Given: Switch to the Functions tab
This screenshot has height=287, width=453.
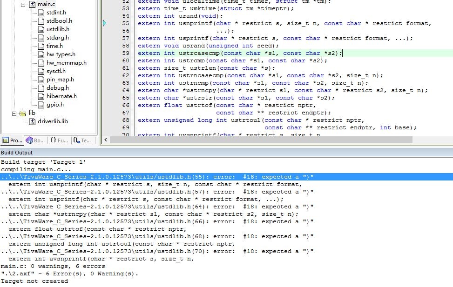Looking at the screenshot, I should pos(59,140).
